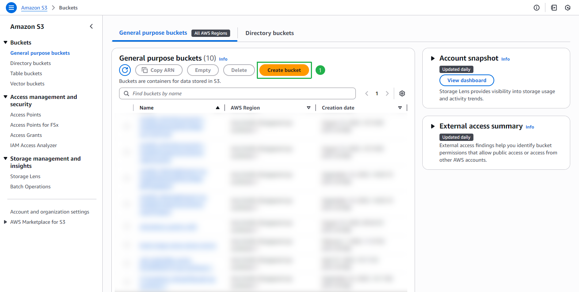Open the hexagon settings icon in top bar
Screen dimensions: 579x292
568,8
